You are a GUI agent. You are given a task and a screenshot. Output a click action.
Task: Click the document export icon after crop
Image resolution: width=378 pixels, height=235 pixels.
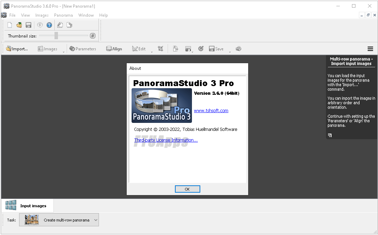click(x=176, y=49)
